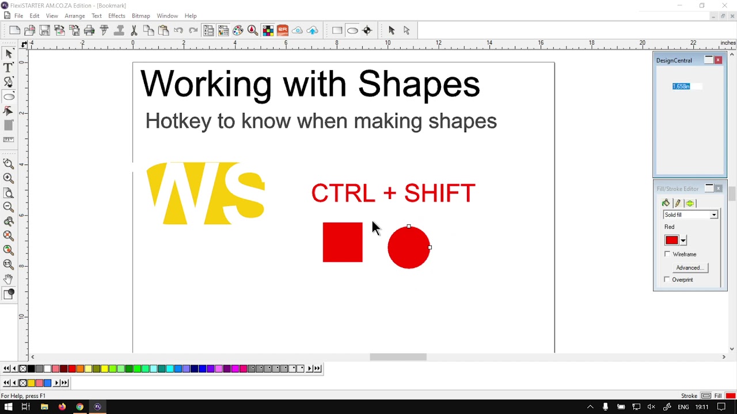
Task: Enable the Overprint checkbox
Action: coord(667,279)
